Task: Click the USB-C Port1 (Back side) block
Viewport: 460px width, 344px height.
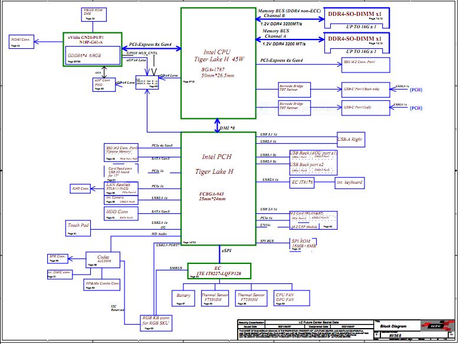Action: 366,90
